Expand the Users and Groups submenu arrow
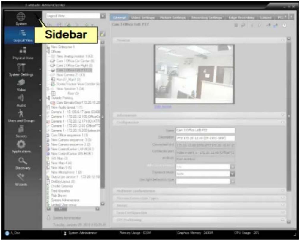The image size is (300, 240). tap(40, 115)
